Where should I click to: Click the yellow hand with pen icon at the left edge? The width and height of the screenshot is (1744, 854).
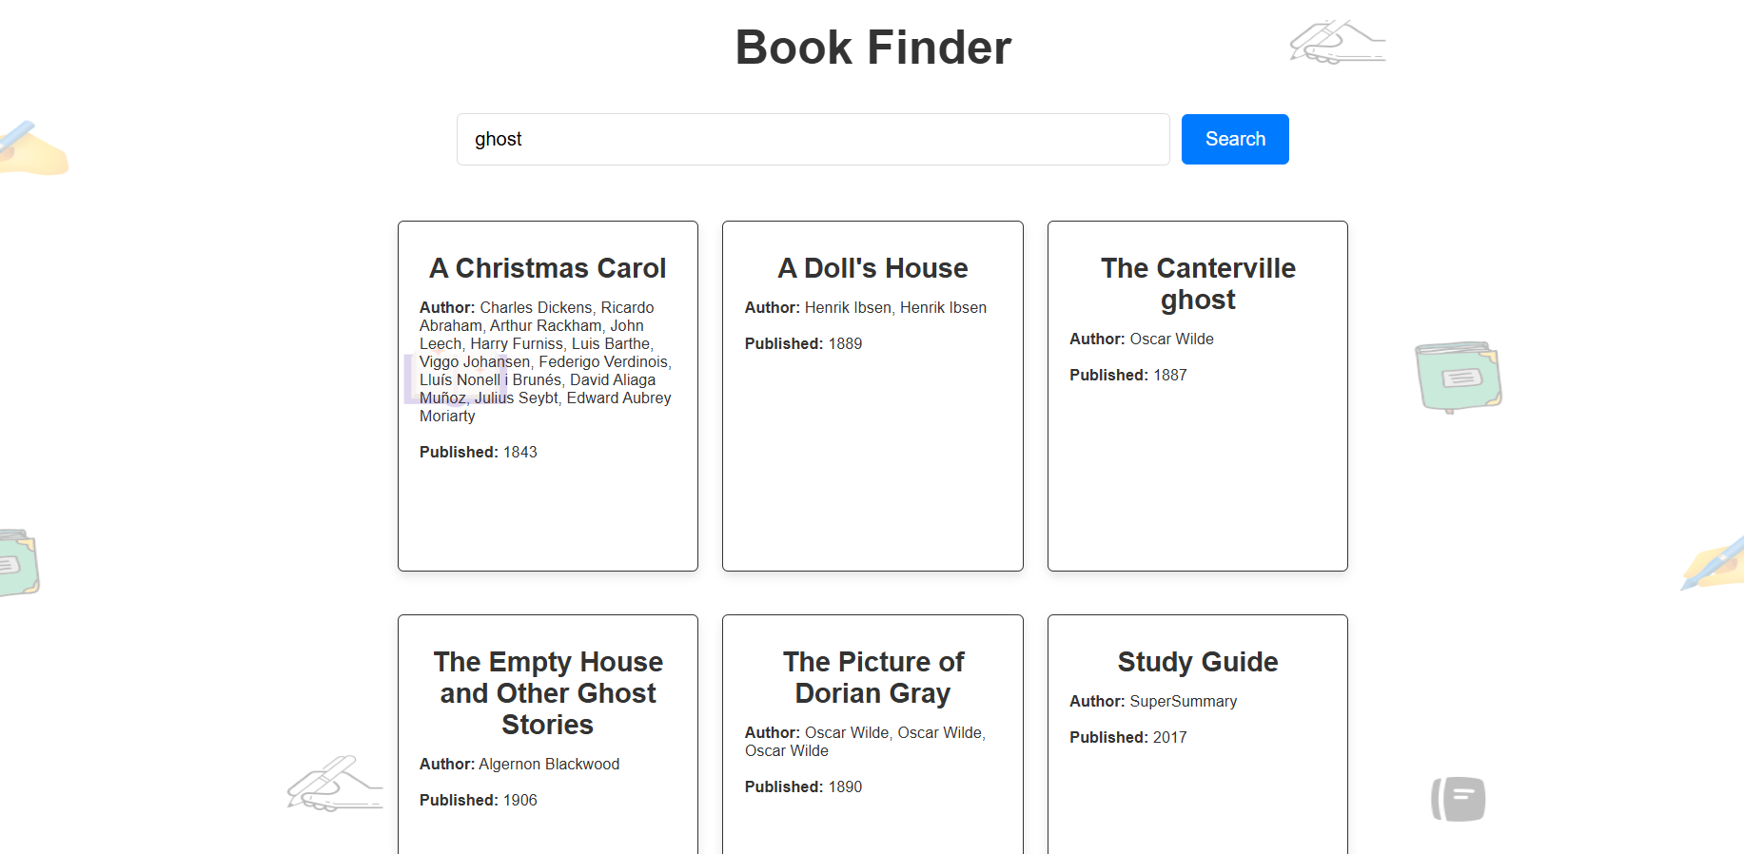coord(31,148)
